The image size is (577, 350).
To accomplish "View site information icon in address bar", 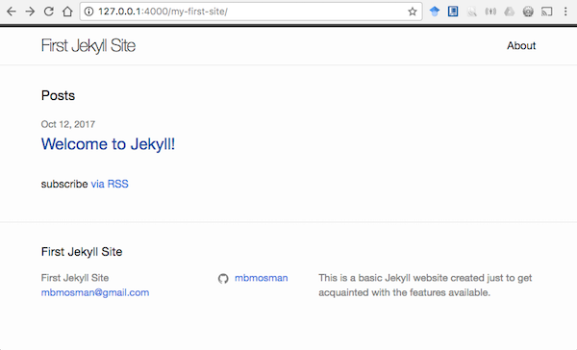I will tap(89, 12).
